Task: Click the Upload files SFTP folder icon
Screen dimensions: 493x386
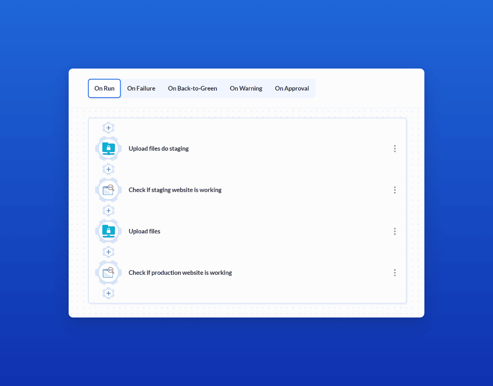Action: click(108, 231)
